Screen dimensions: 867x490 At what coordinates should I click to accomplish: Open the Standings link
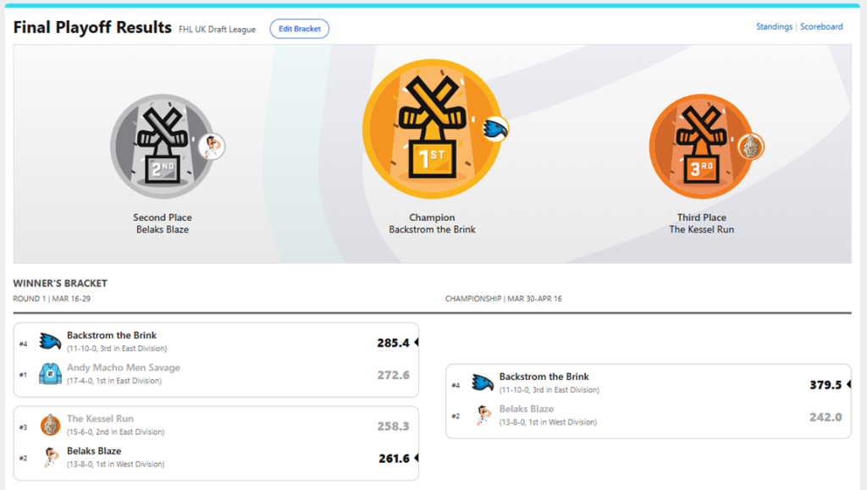tap(774, 27)
